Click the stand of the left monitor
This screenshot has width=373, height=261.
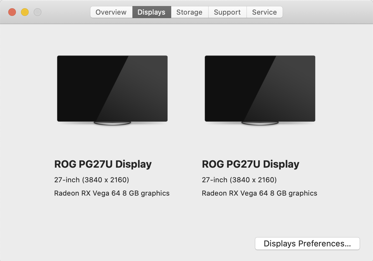pyautogui.click(x=112, y=123)
